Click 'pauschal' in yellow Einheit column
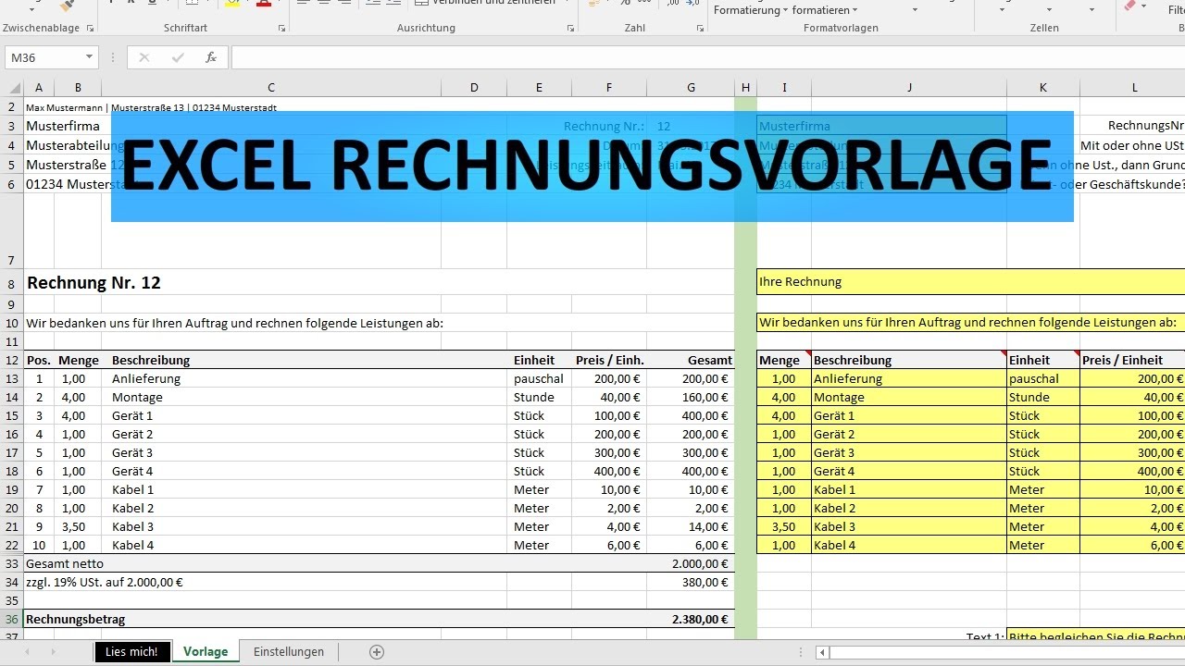The image size is (1185, 666). pos(1043,378)
